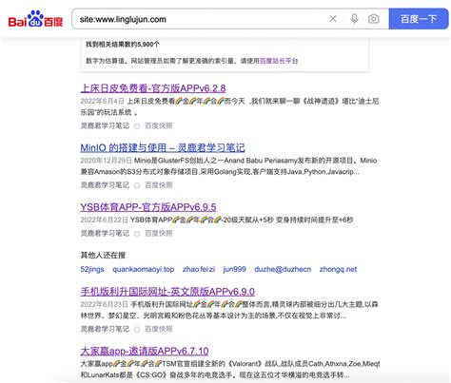The height and width of the screenshot is (383, 451).
Task: Click the date 2022年6月22日 in YSB snippet
Action: [105, 220]
